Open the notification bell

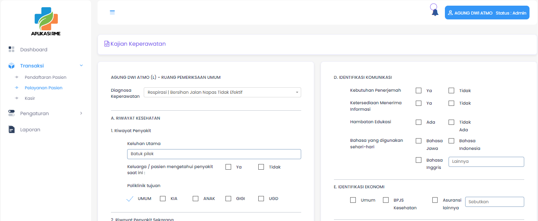[x=435, y=12]
